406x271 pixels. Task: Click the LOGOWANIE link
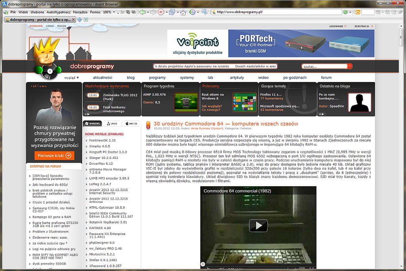[336, 26]
